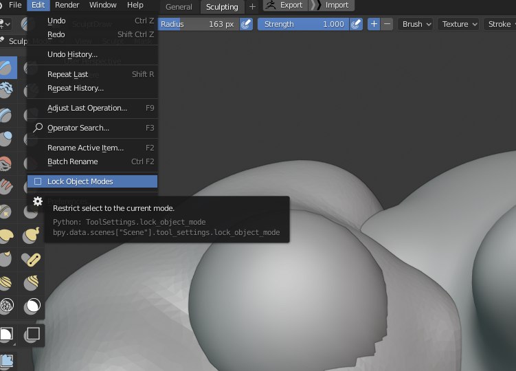Choose Rename Active Item... entry
516x371 pixels.
tap(93, 148)
